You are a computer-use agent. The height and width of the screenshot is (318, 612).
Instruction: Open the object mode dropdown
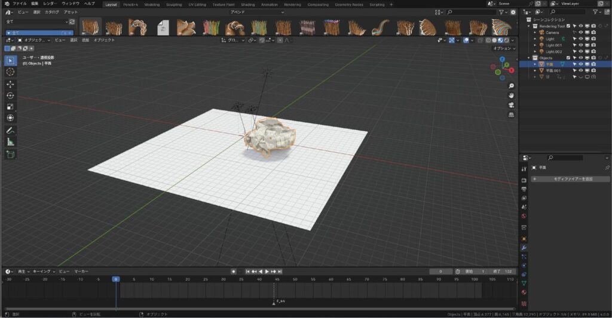pyautogui.click(x=33, y=40)
